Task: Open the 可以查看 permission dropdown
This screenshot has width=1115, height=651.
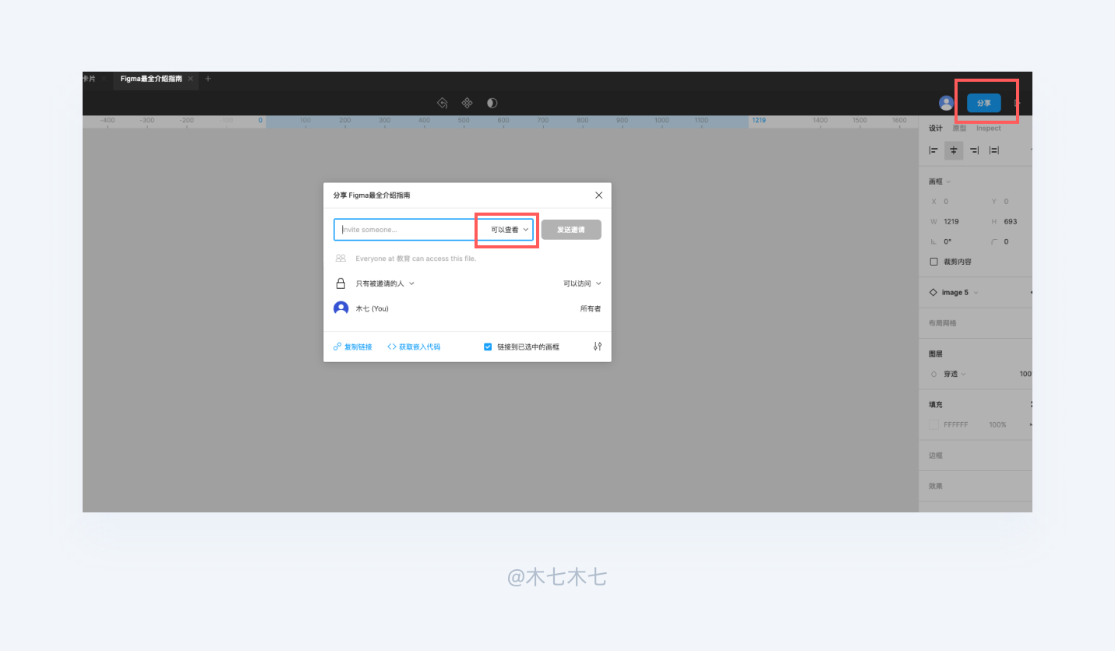Action: (x=506, y=229)
